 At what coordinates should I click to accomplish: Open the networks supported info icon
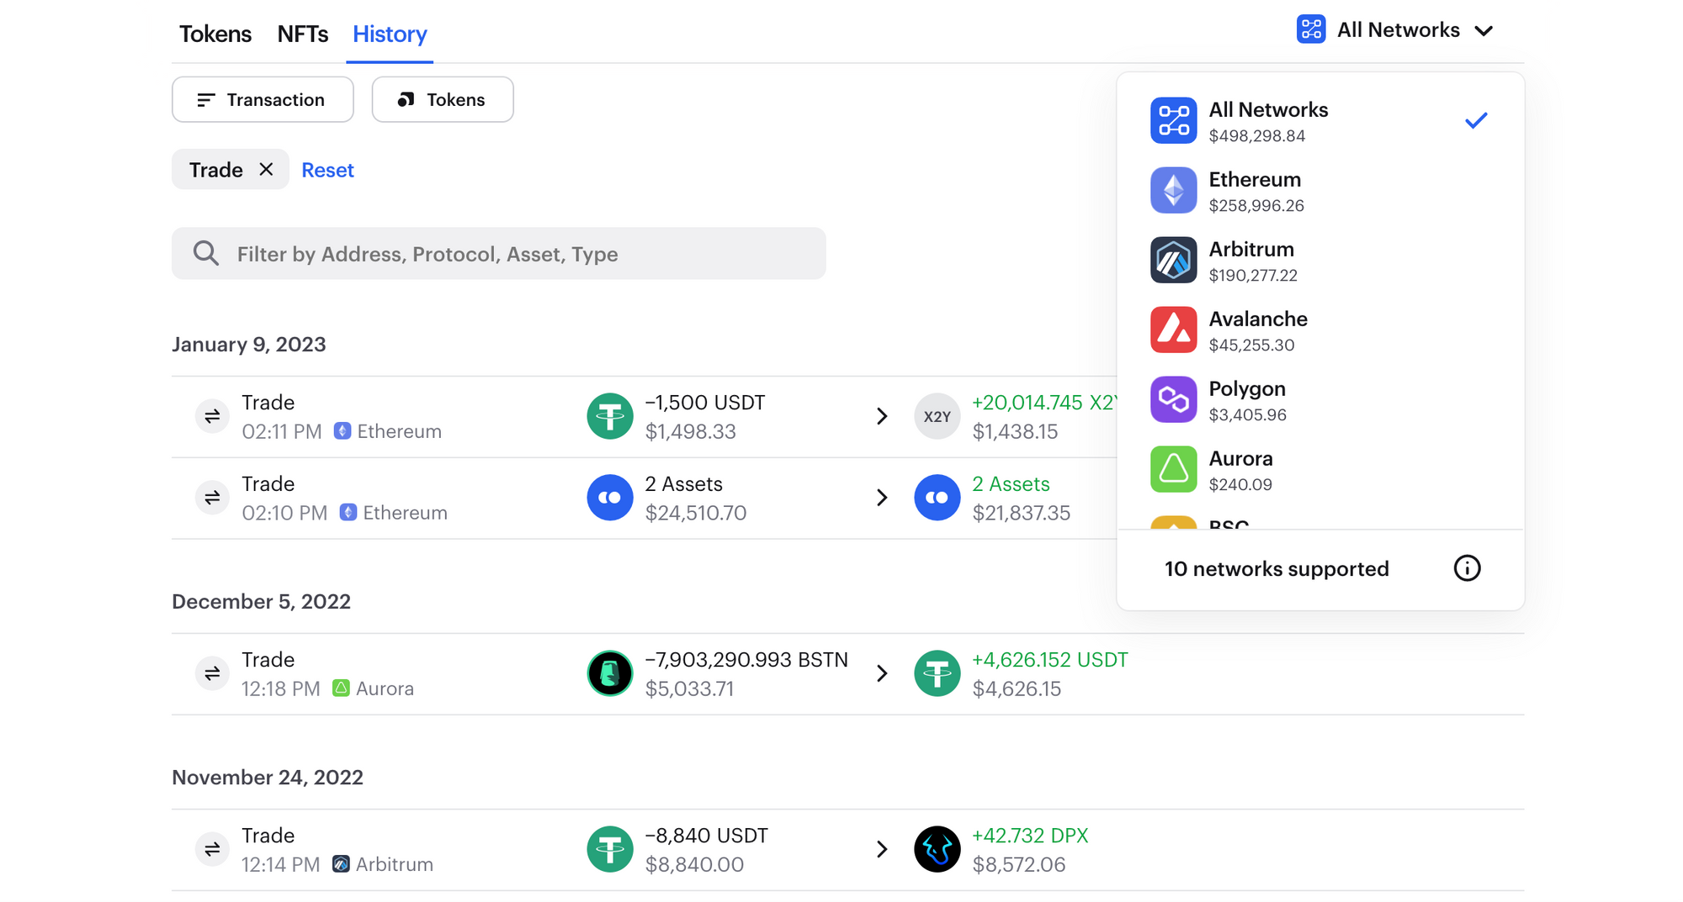[x=1467, y=568]
